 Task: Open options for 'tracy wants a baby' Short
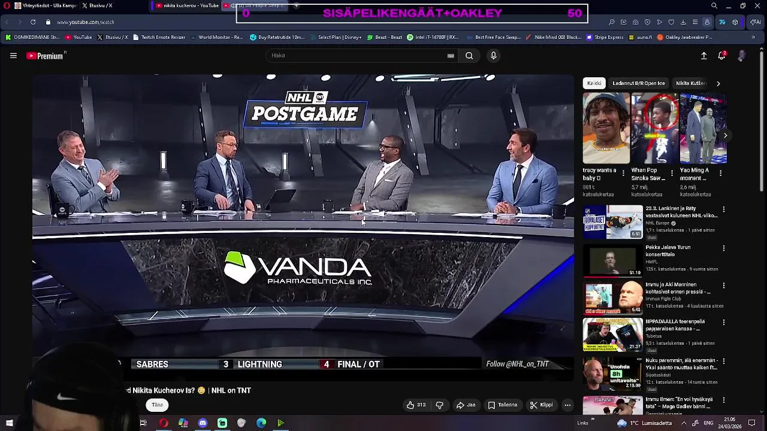tap(623, 174)
